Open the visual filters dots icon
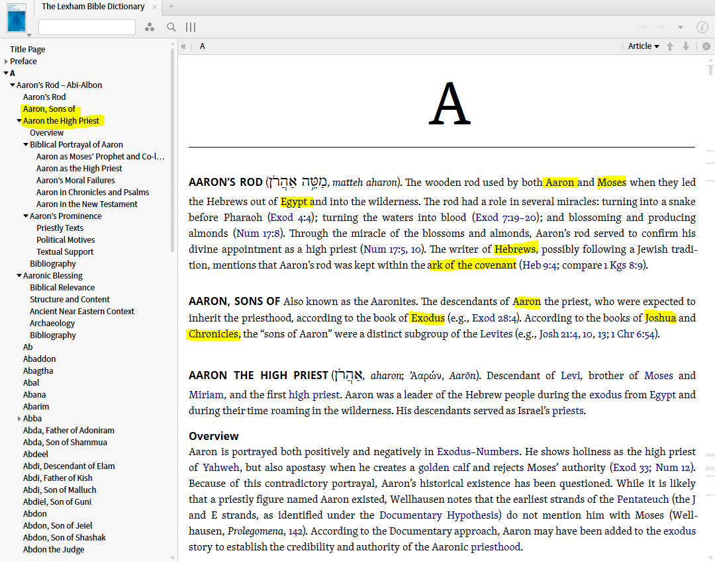 point(150,27)
